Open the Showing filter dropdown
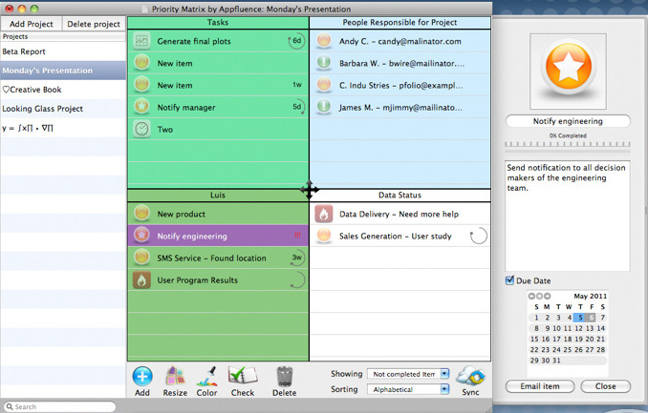This screenshot has height=413, width=648. [408, 374]
